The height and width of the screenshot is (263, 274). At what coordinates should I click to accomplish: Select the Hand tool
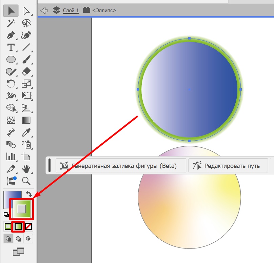coord(26,169)
